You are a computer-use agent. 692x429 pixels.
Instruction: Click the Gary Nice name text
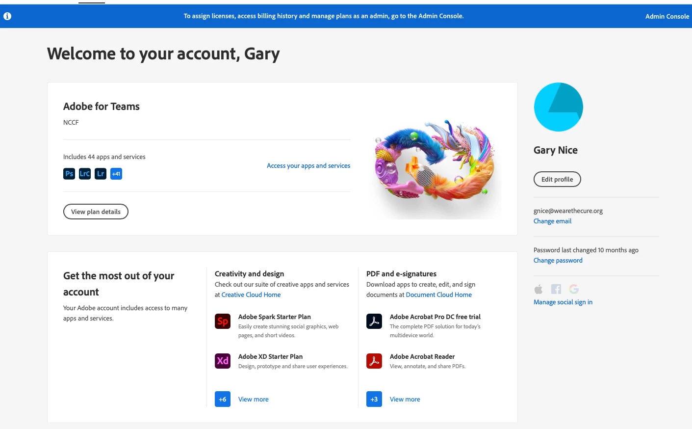pos(556,150)
